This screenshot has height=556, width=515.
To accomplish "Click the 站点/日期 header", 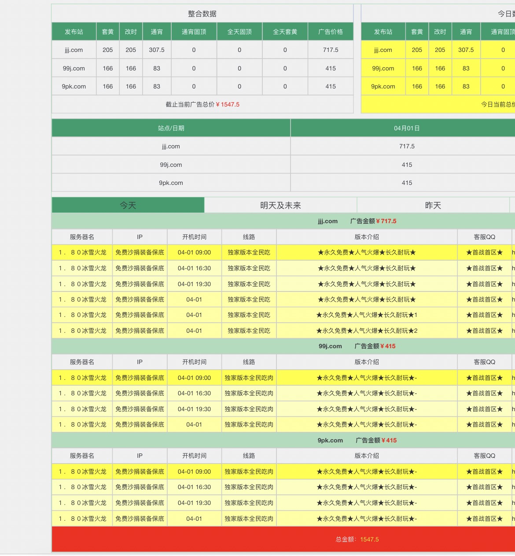I will [171, 128].
